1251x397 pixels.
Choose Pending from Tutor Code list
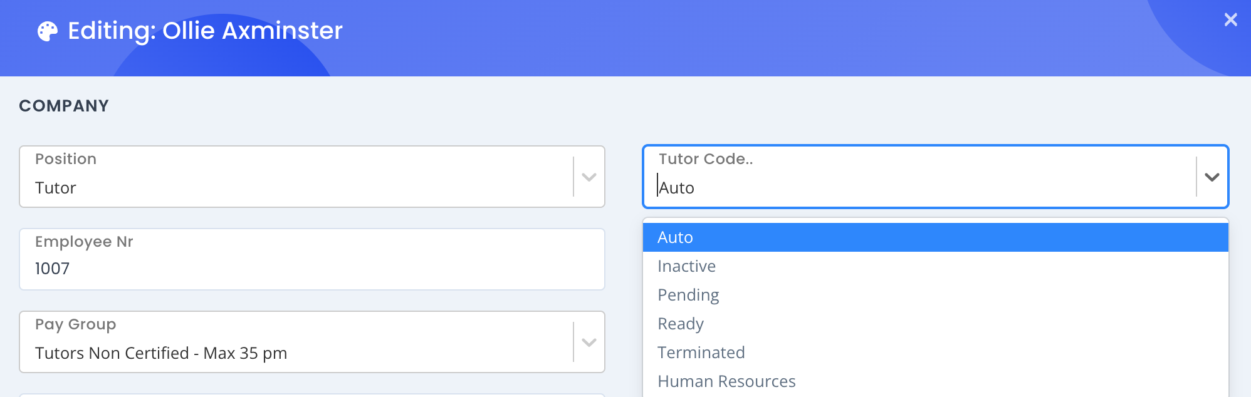tap(935, 295)
